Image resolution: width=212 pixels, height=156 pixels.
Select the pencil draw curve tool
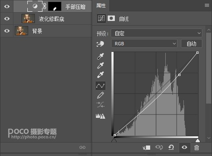coord(101,95)
